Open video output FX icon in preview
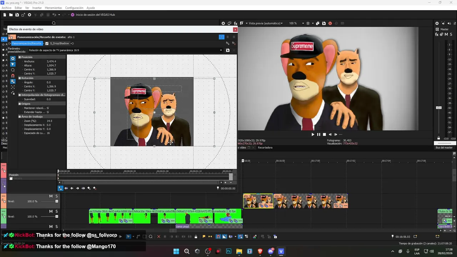Image resolution: width=457 pixels, height=257 pixels. [235, 23]
